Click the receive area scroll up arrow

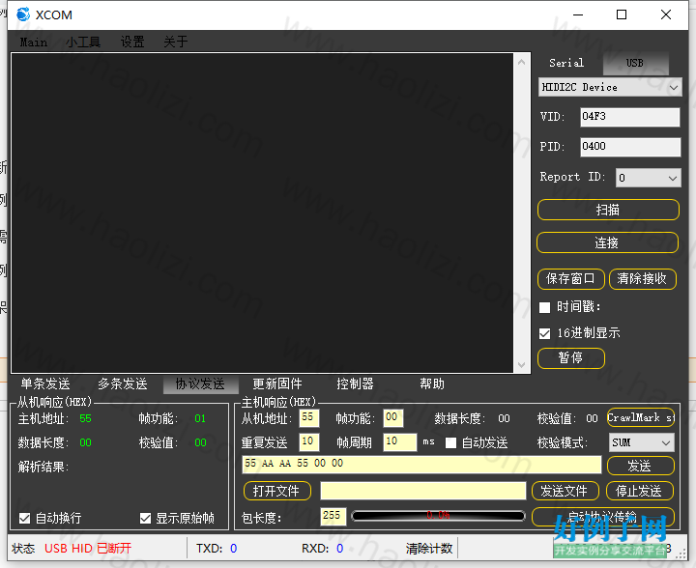coord(522,63)
